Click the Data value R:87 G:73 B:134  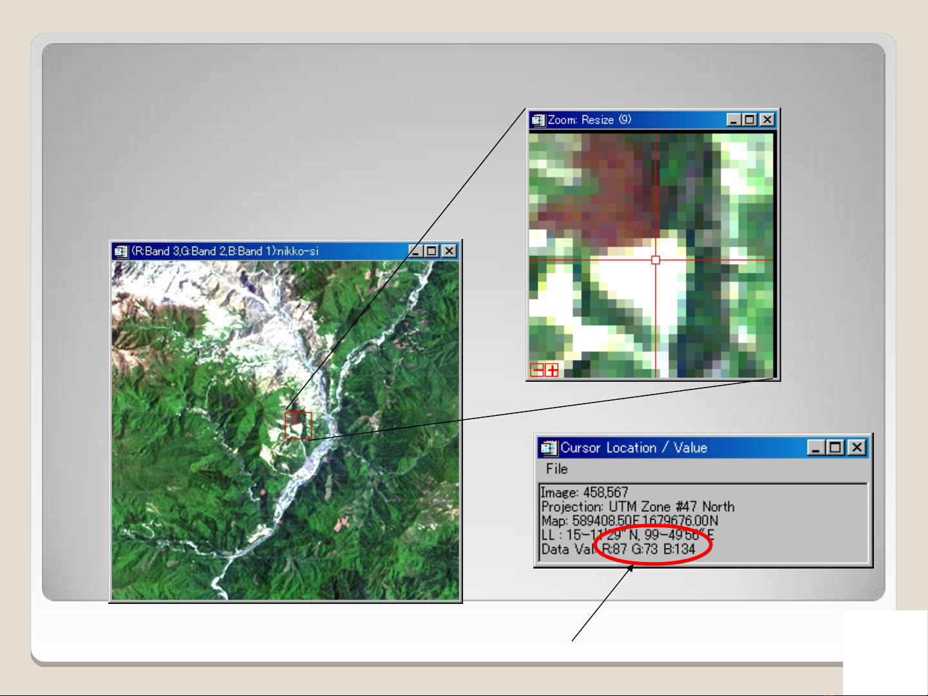649,549
